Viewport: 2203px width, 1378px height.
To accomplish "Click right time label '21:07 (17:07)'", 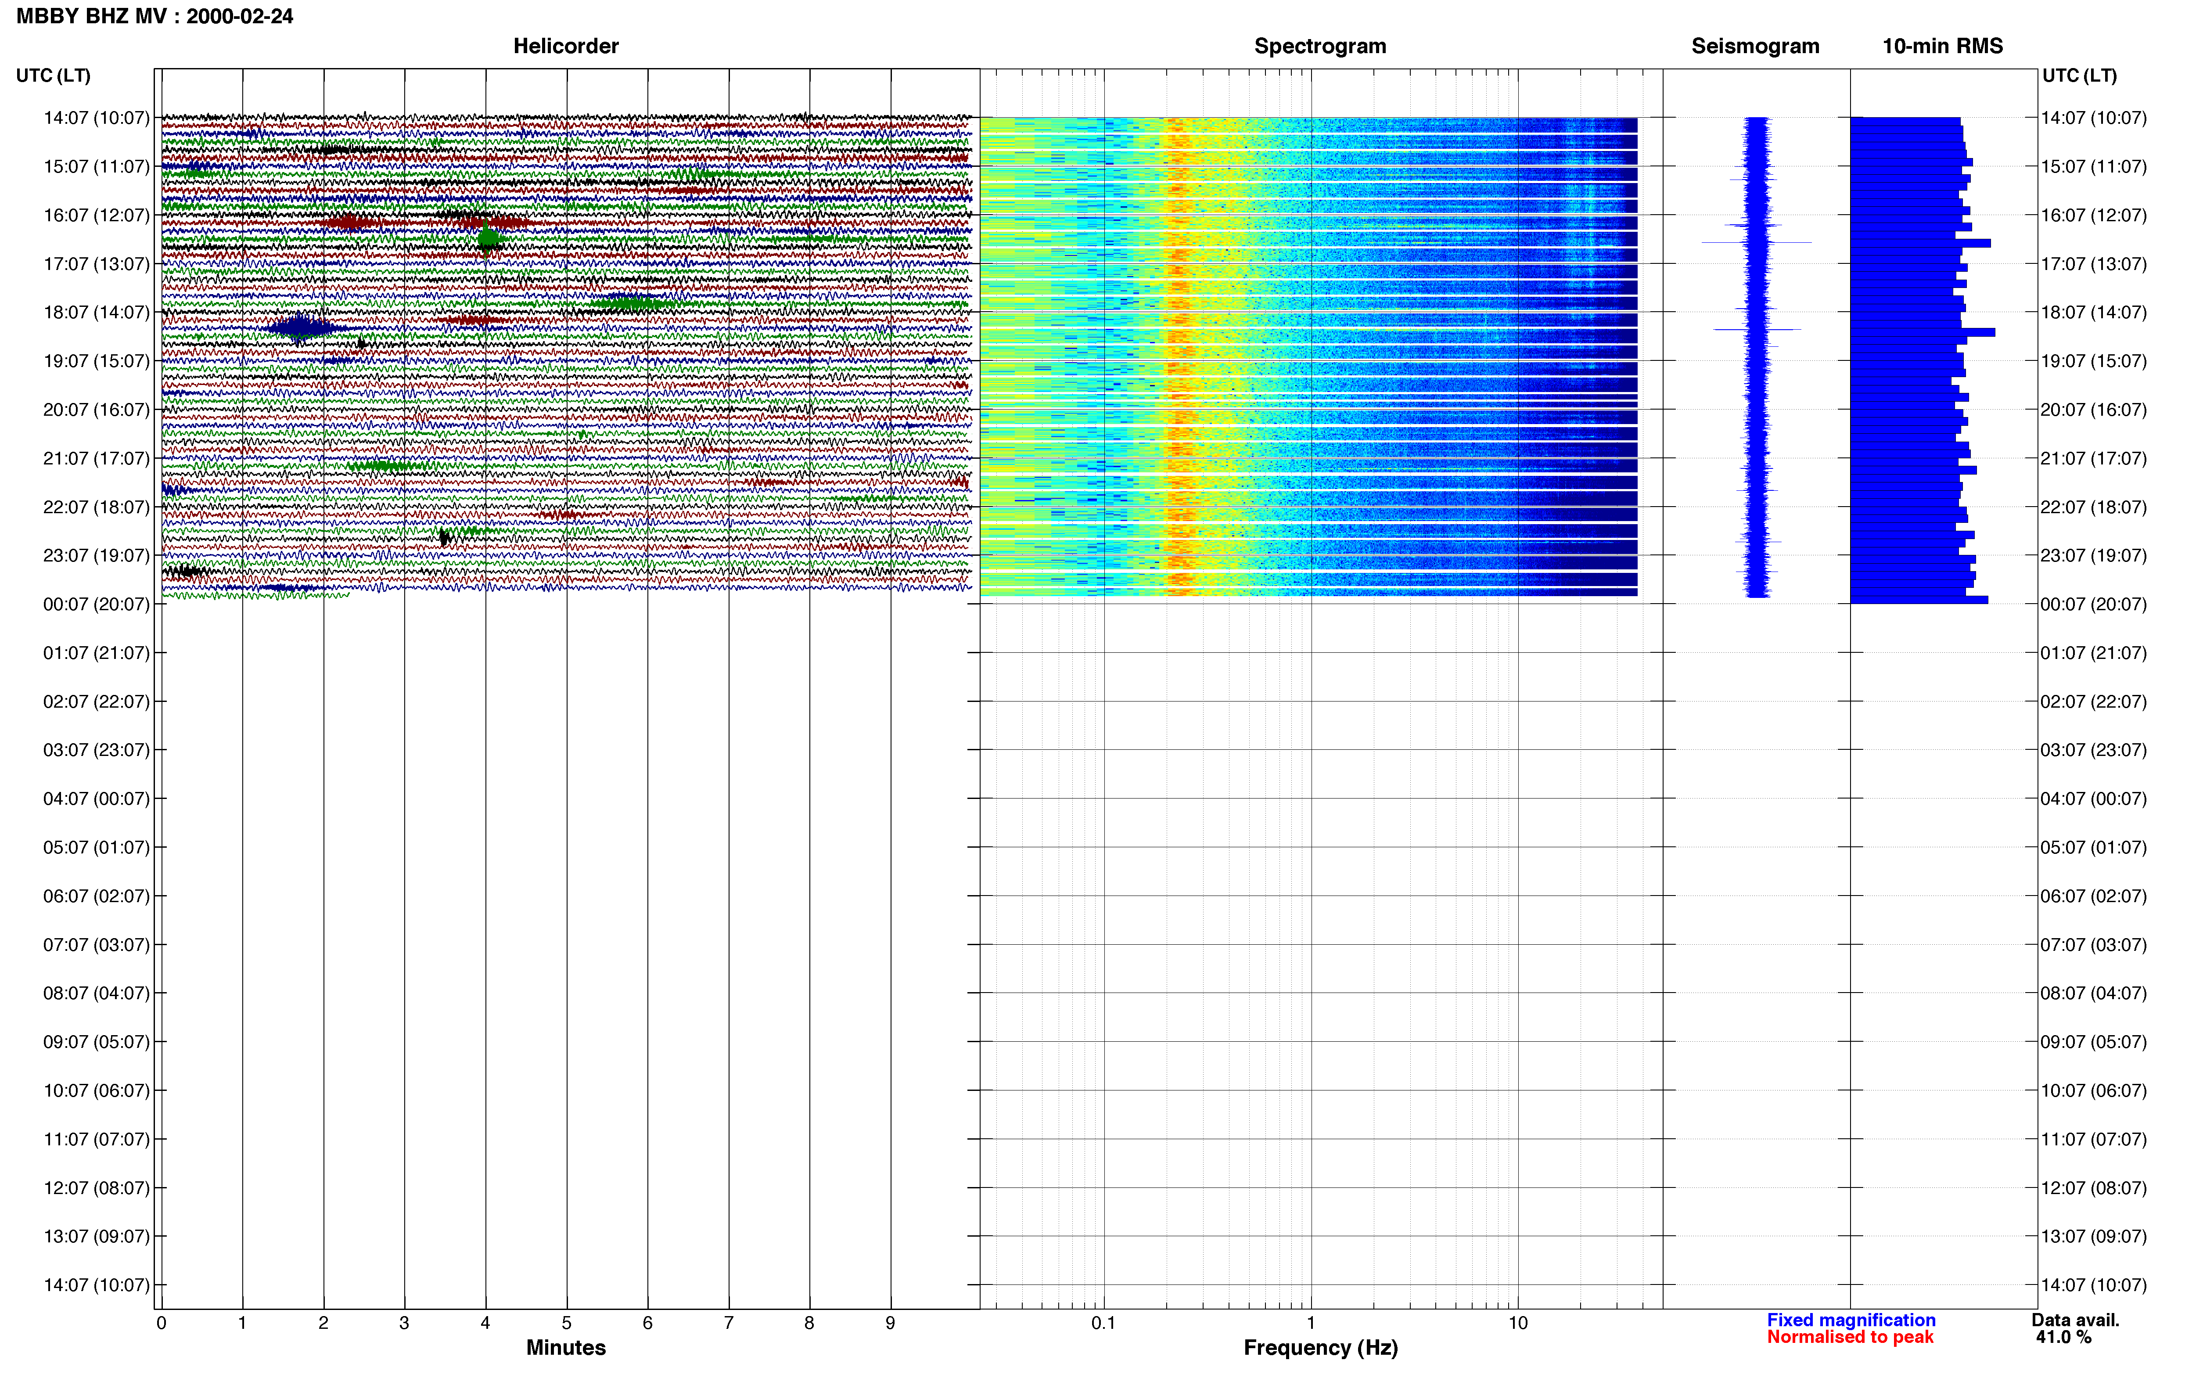I will [x=2094, y=458].
